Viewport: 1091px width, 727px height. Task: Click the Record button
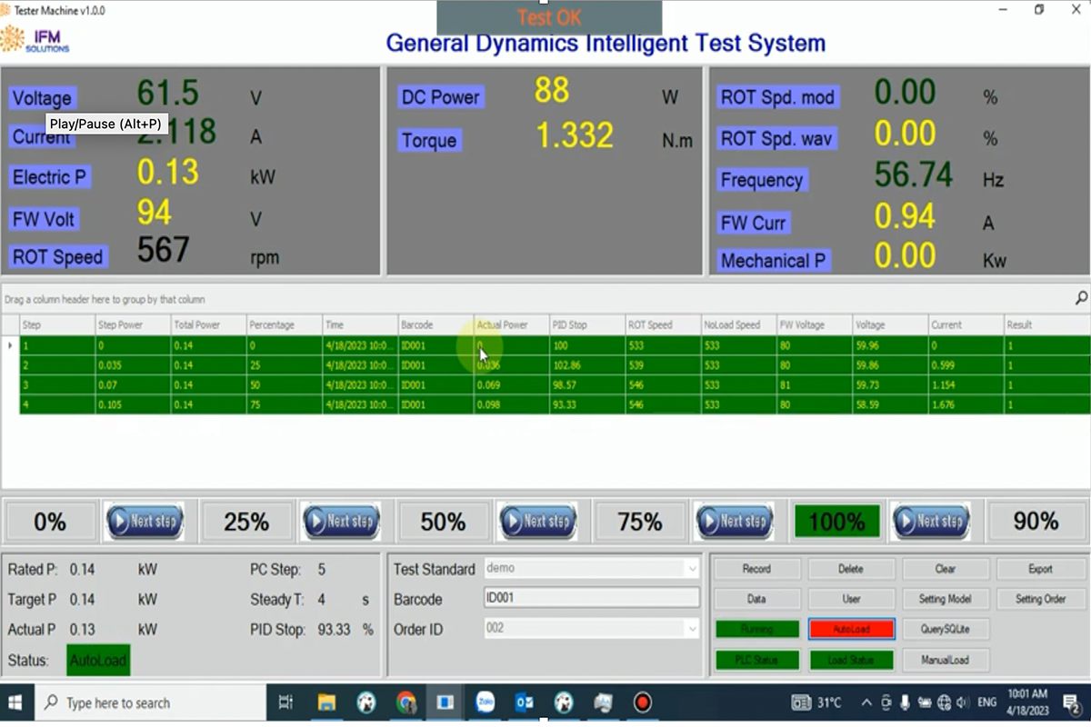(x=756, y=569)
